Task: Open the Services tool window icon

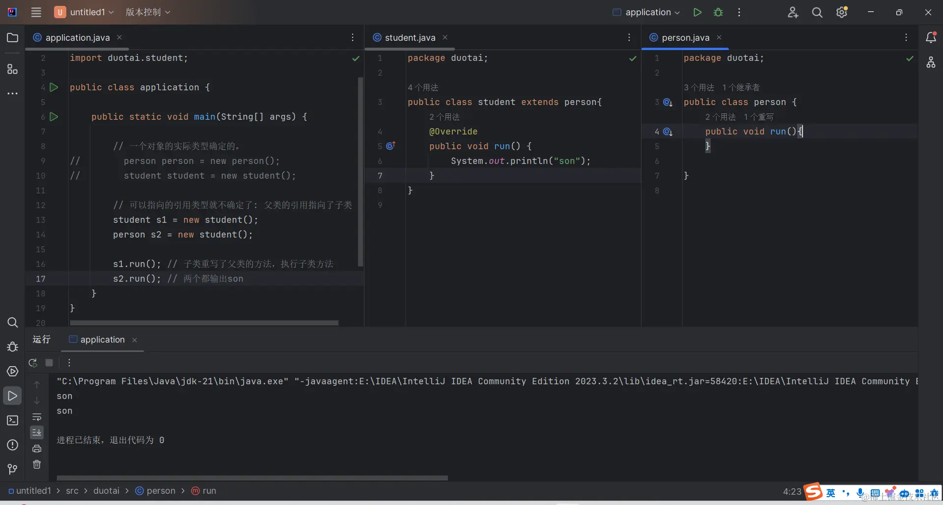Action: click(13, 372)
